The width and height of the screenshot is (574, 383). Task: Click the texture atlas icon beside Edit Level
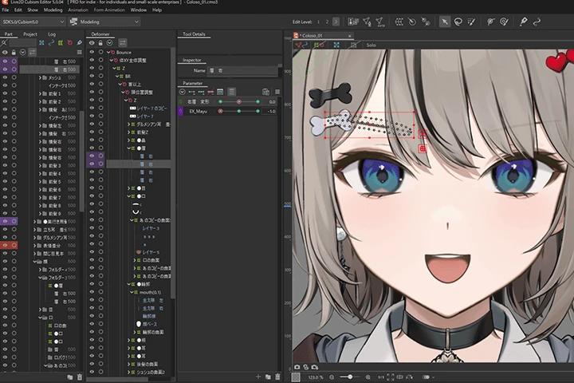(x=353, y=22)
